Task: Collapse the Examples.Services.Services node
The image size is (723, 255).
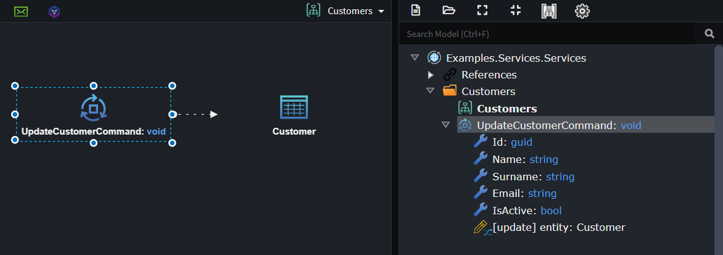Action: (x=415, y=57)
